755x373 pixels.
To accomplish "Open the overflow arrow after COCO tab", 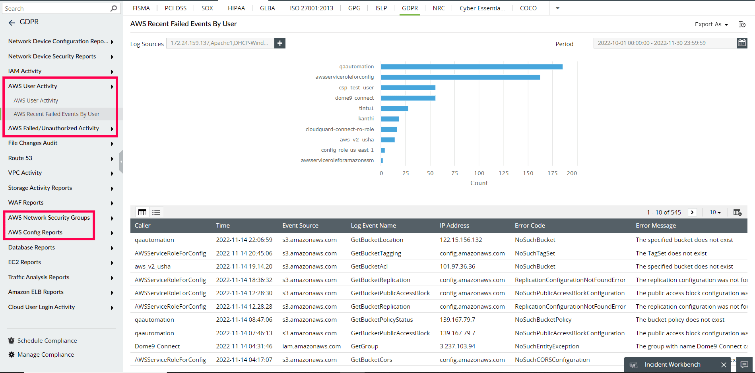I will (557, 8).
